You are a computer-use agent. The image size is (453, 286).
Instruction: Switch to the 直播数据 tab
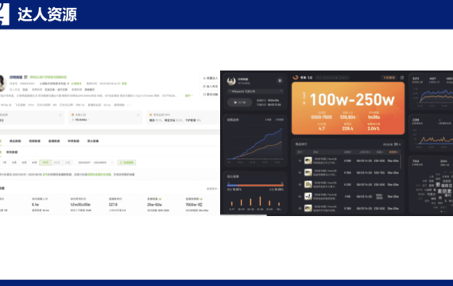tap(54, 141)
